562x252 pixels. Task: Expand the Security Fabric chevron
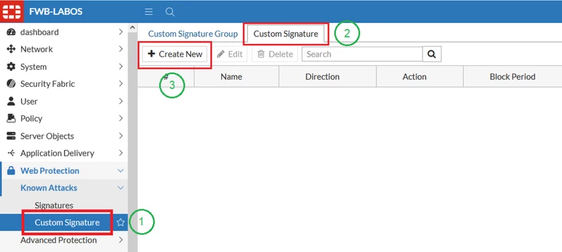coord(121,84)
